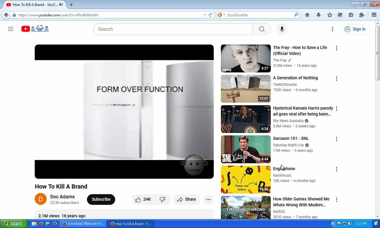Click the 3:13 PM taskbar clock
This screenshot has height=228, width=380.
pyautogui.click(x=361, y=224)
